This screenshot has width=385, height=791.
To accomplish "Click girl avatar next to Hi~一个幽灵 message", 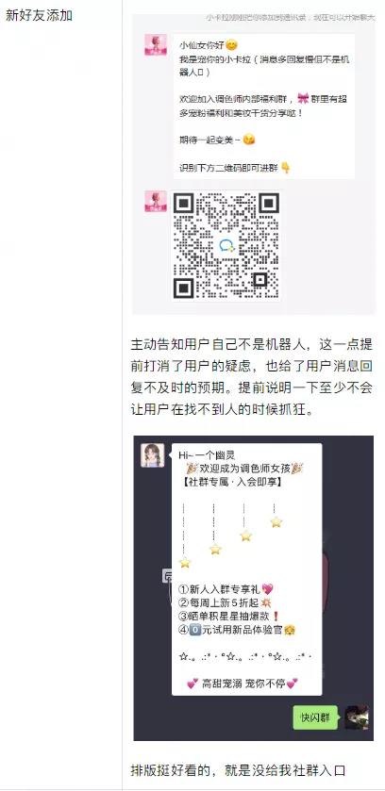I will [152, 455].
